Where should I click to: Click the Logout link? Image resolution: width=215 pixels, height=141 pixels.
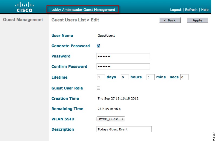point(176,10)
